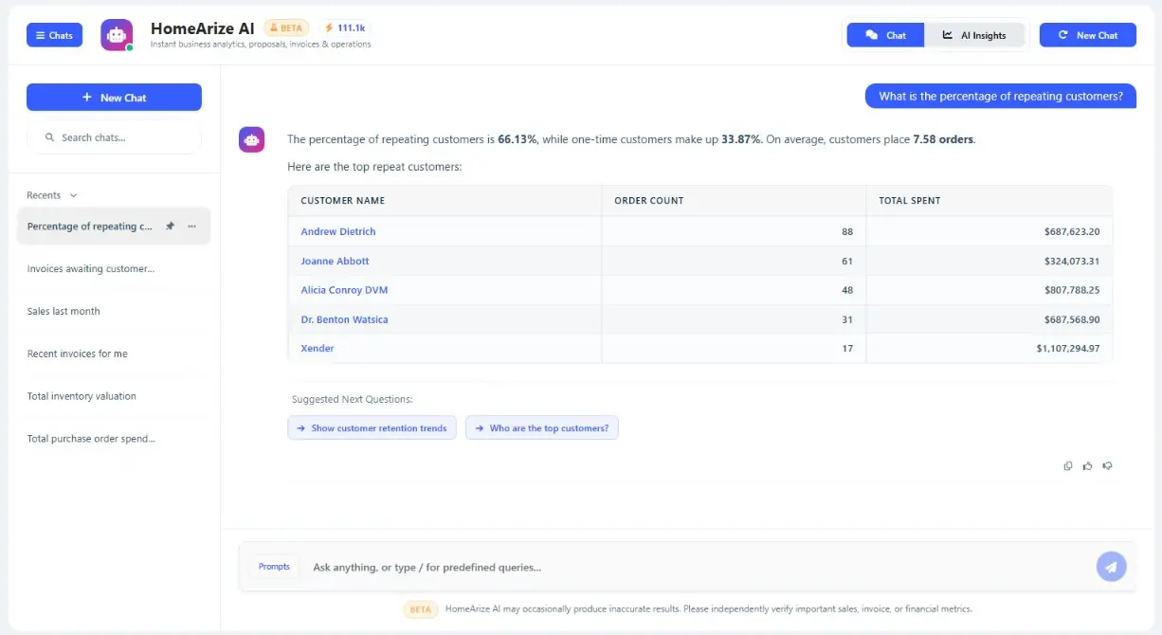Viewport: 1162px width, 635px height.
Task: Open customer Dr. Benton Watsica link
Action: (344, 319)
